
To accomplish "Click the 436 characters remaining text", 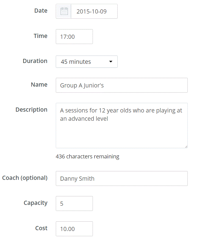I will click(87, 157).
